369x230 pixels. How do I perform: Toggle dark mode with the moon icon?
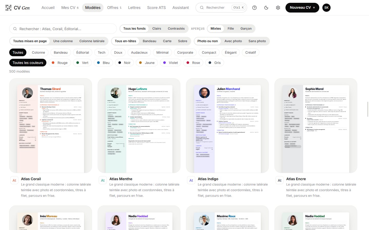[x=266, y=8]
